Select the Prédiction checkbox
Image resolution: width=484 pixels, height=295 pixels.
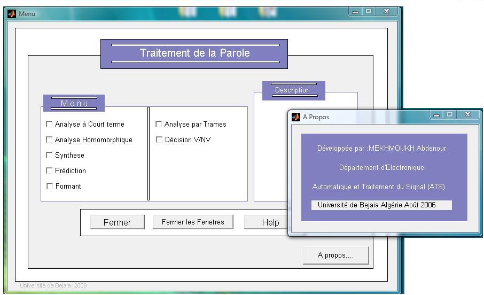(49, 170)
